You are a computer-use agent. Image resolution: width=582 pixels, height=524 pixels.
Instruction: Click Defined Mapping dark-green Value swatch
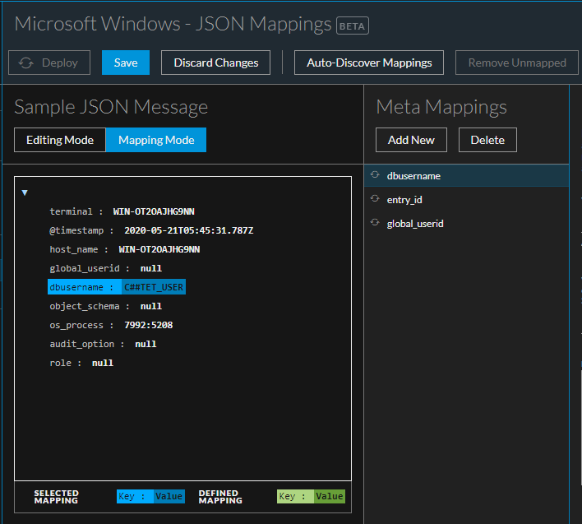tap(330, 497)
